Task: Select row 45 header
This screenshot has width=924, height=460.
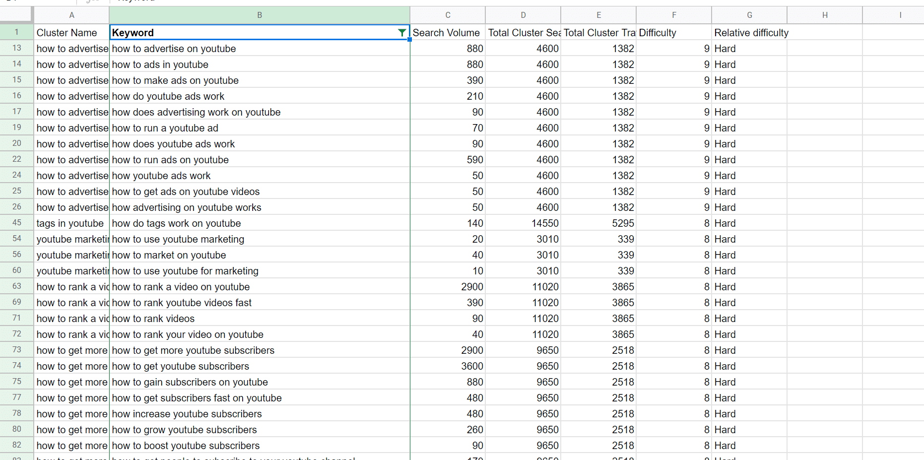Action: click(17, 223)
